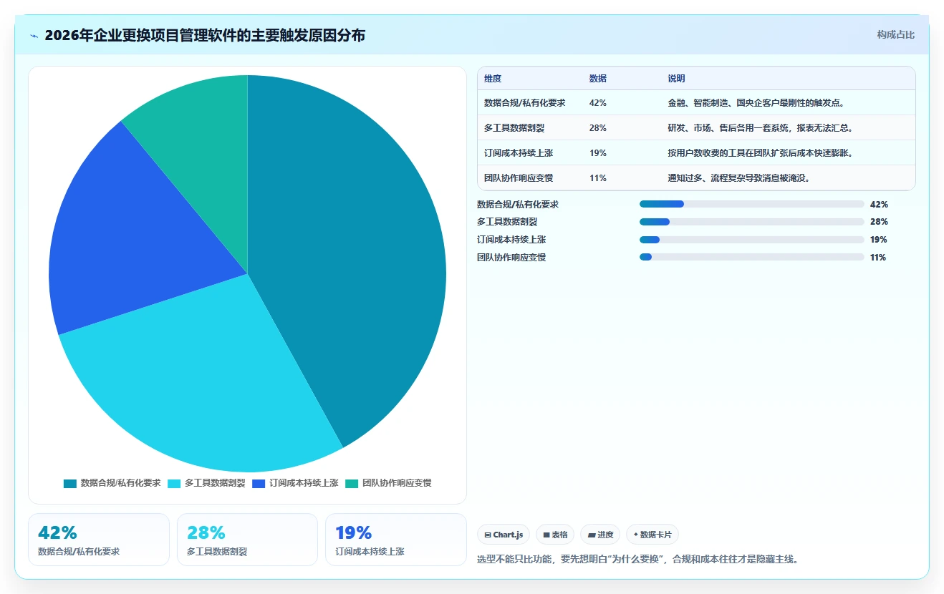Toggle legend swatch for 订阅成本持续上涨
Screen dimensions: 944x594
[x=259, y=484]
